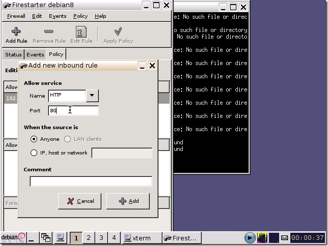This screenshot has height=246, width=328.
Task: Open the Policy menu
Action: [x=80, y=16]
